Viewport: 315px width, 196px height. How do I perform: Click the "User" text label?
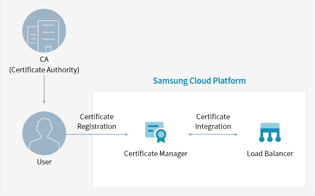coord(44,162)
